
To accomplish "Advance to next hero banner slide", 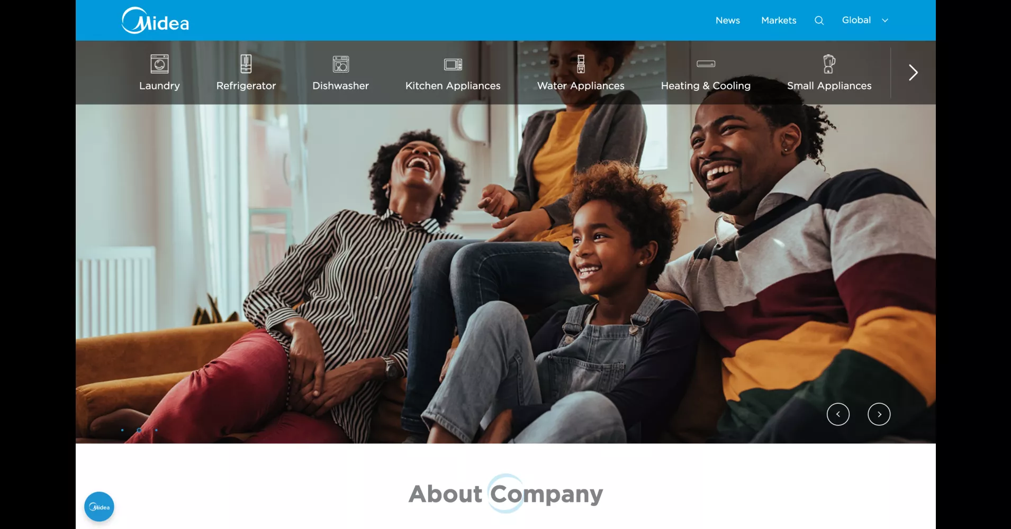I will [x=879, y=414].
